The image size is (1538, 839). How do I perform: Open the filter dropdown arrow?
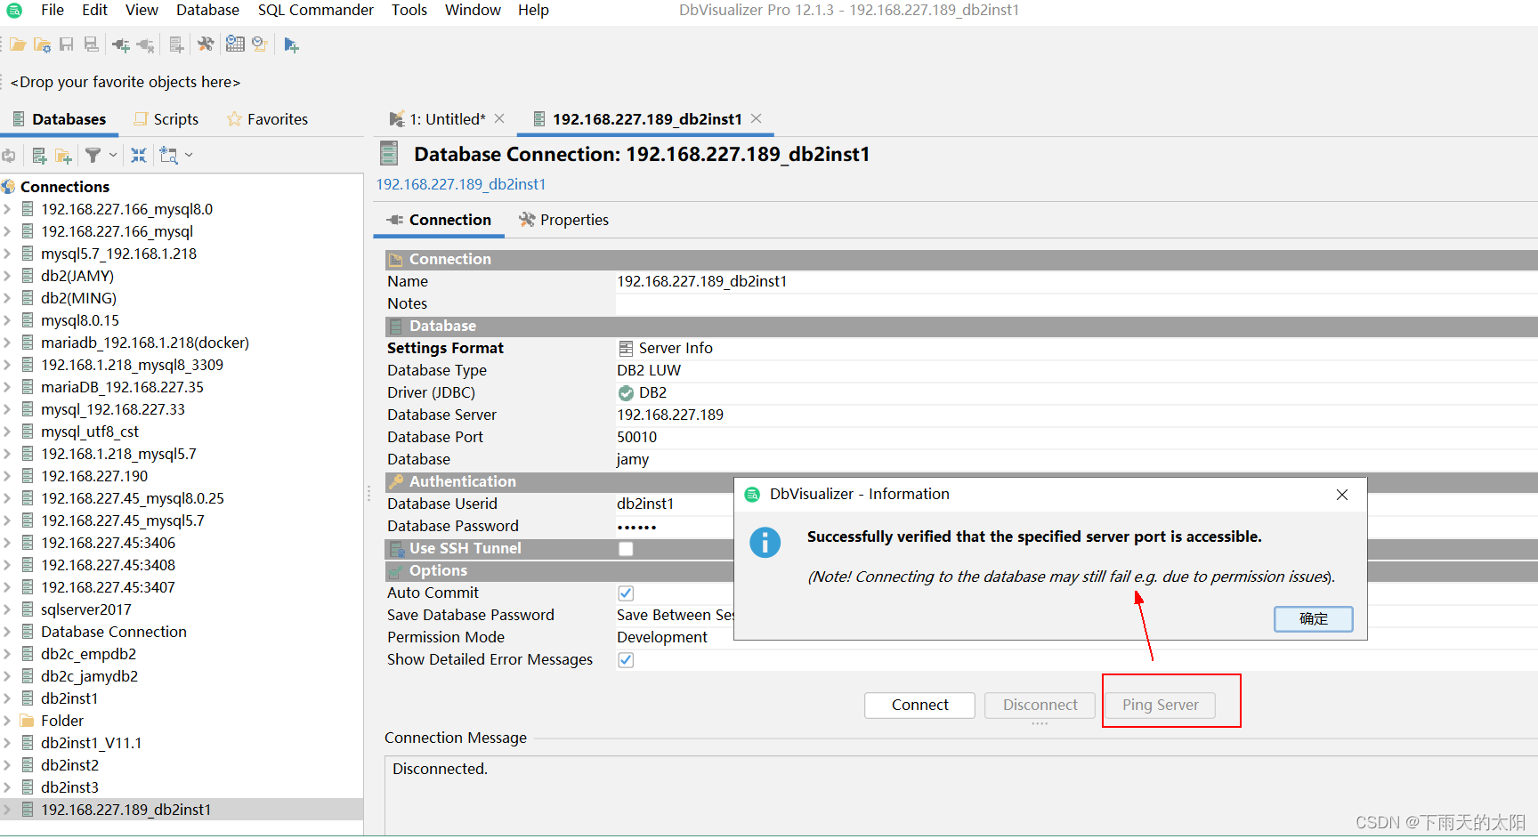113,156
